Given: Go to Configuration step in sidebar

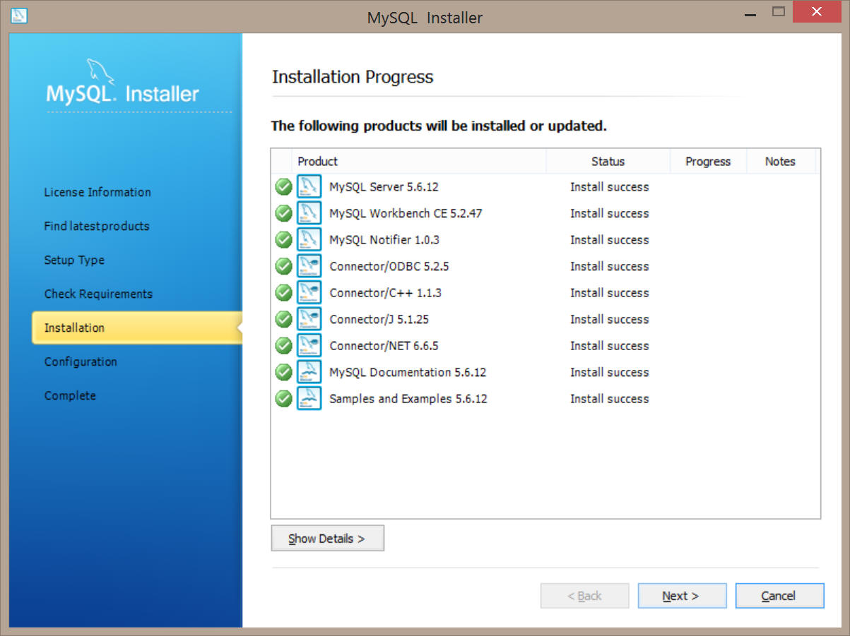Looking at the screenshot, I should 81,361.
